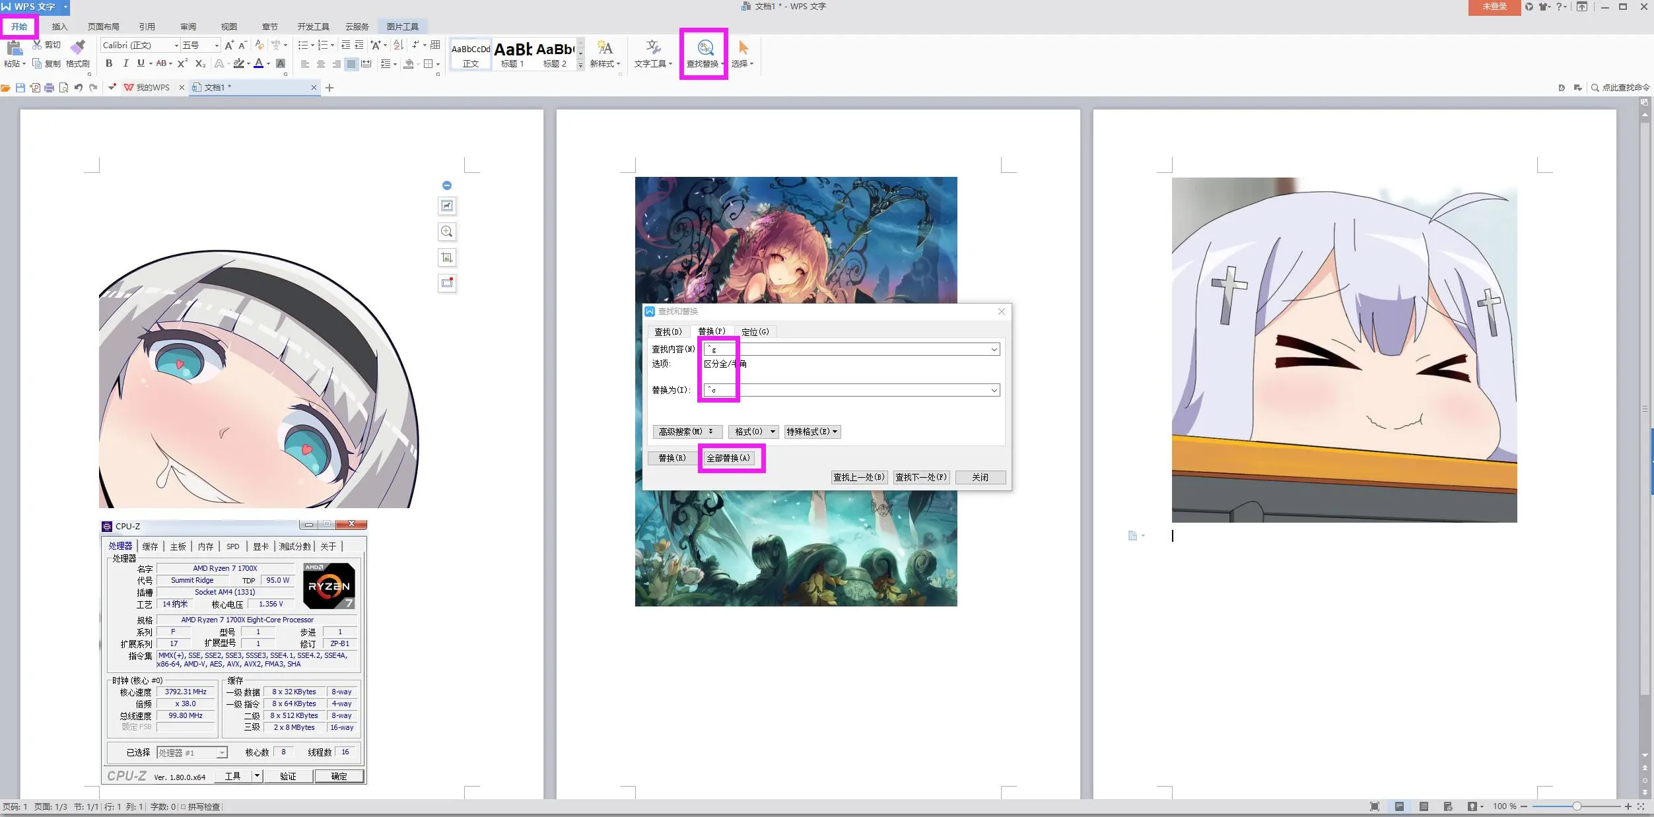Toggle align left paragraph button
The image size is (1654, 817).
tap(304, 64)
